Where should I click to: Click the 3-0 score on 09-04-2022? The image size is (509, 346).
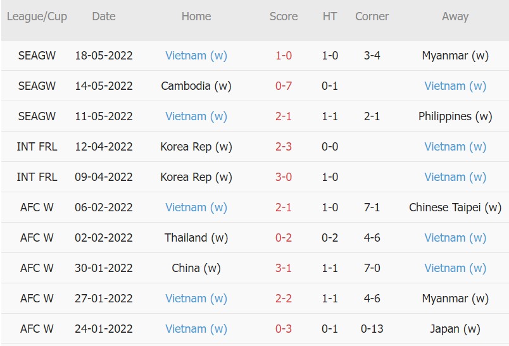(x=283, y=177)
